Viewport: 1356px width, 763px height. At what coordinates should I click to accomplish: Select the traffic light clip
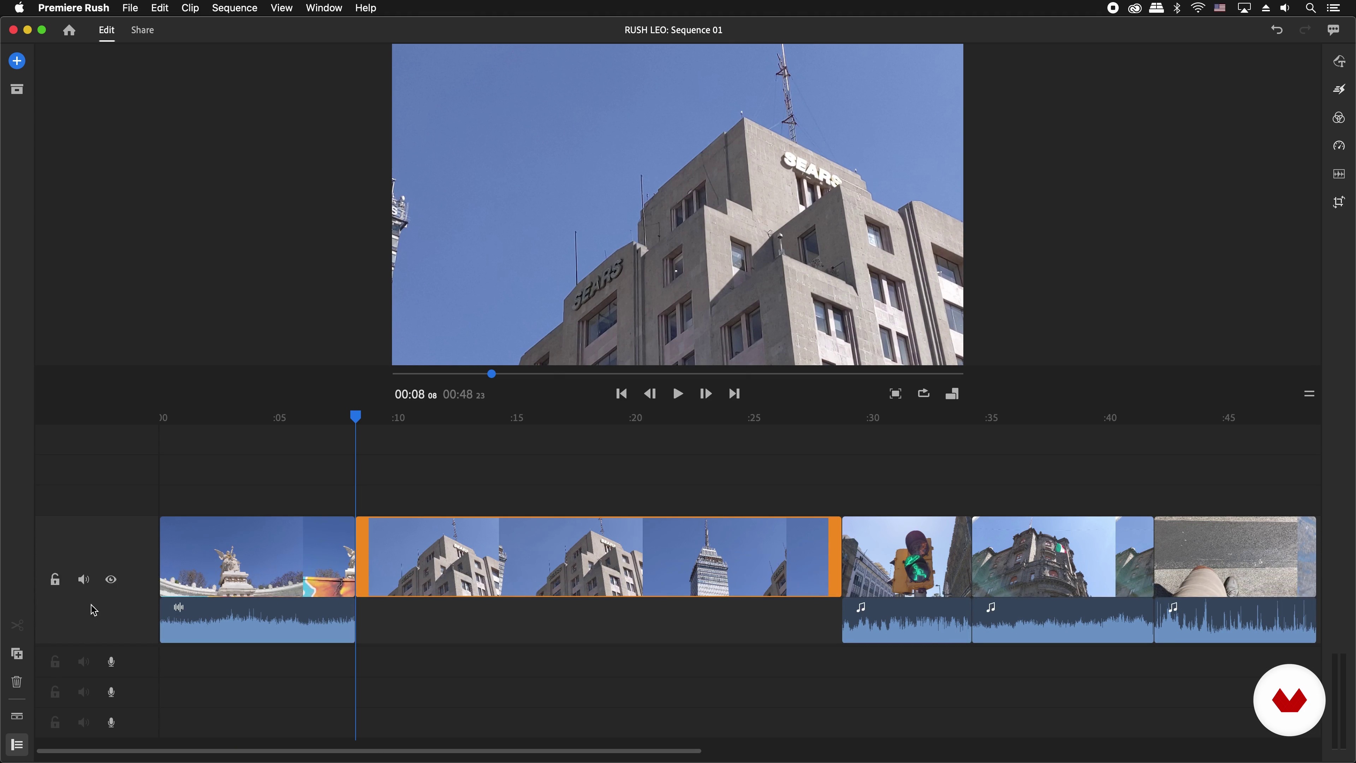[906, 557]
